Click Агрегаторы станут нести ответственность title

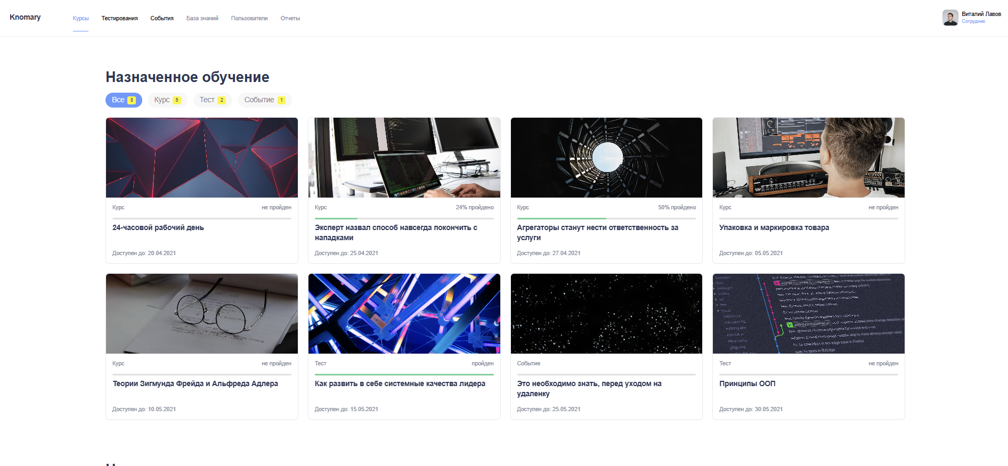point(598,233)
